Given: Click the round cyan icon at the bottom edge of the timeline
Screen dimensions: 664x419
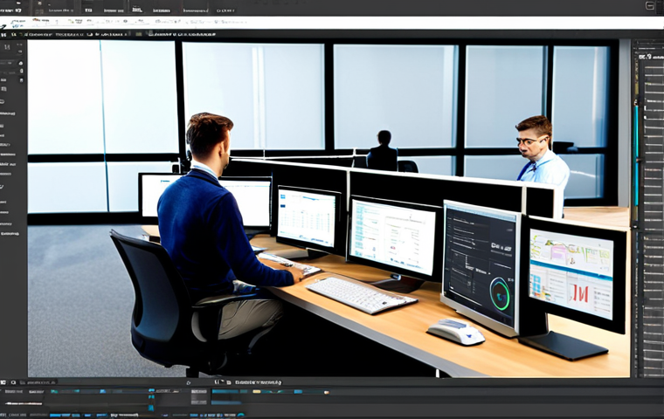Looking at the screenshot, I should (241, 416).
